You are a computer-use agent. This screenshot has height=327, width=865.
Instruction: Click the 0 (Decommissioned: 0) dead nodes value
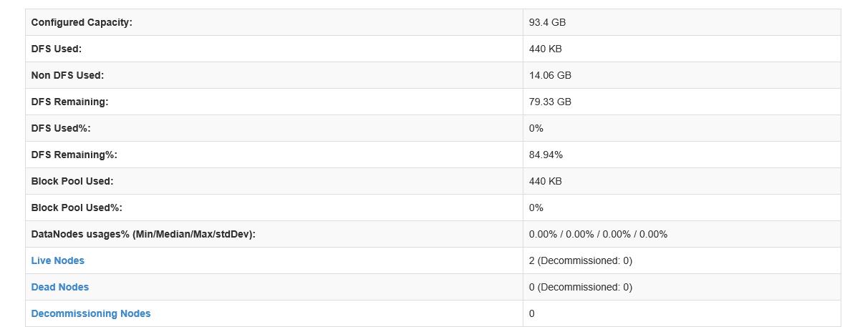pyautogui.click(x=581, y=287)
